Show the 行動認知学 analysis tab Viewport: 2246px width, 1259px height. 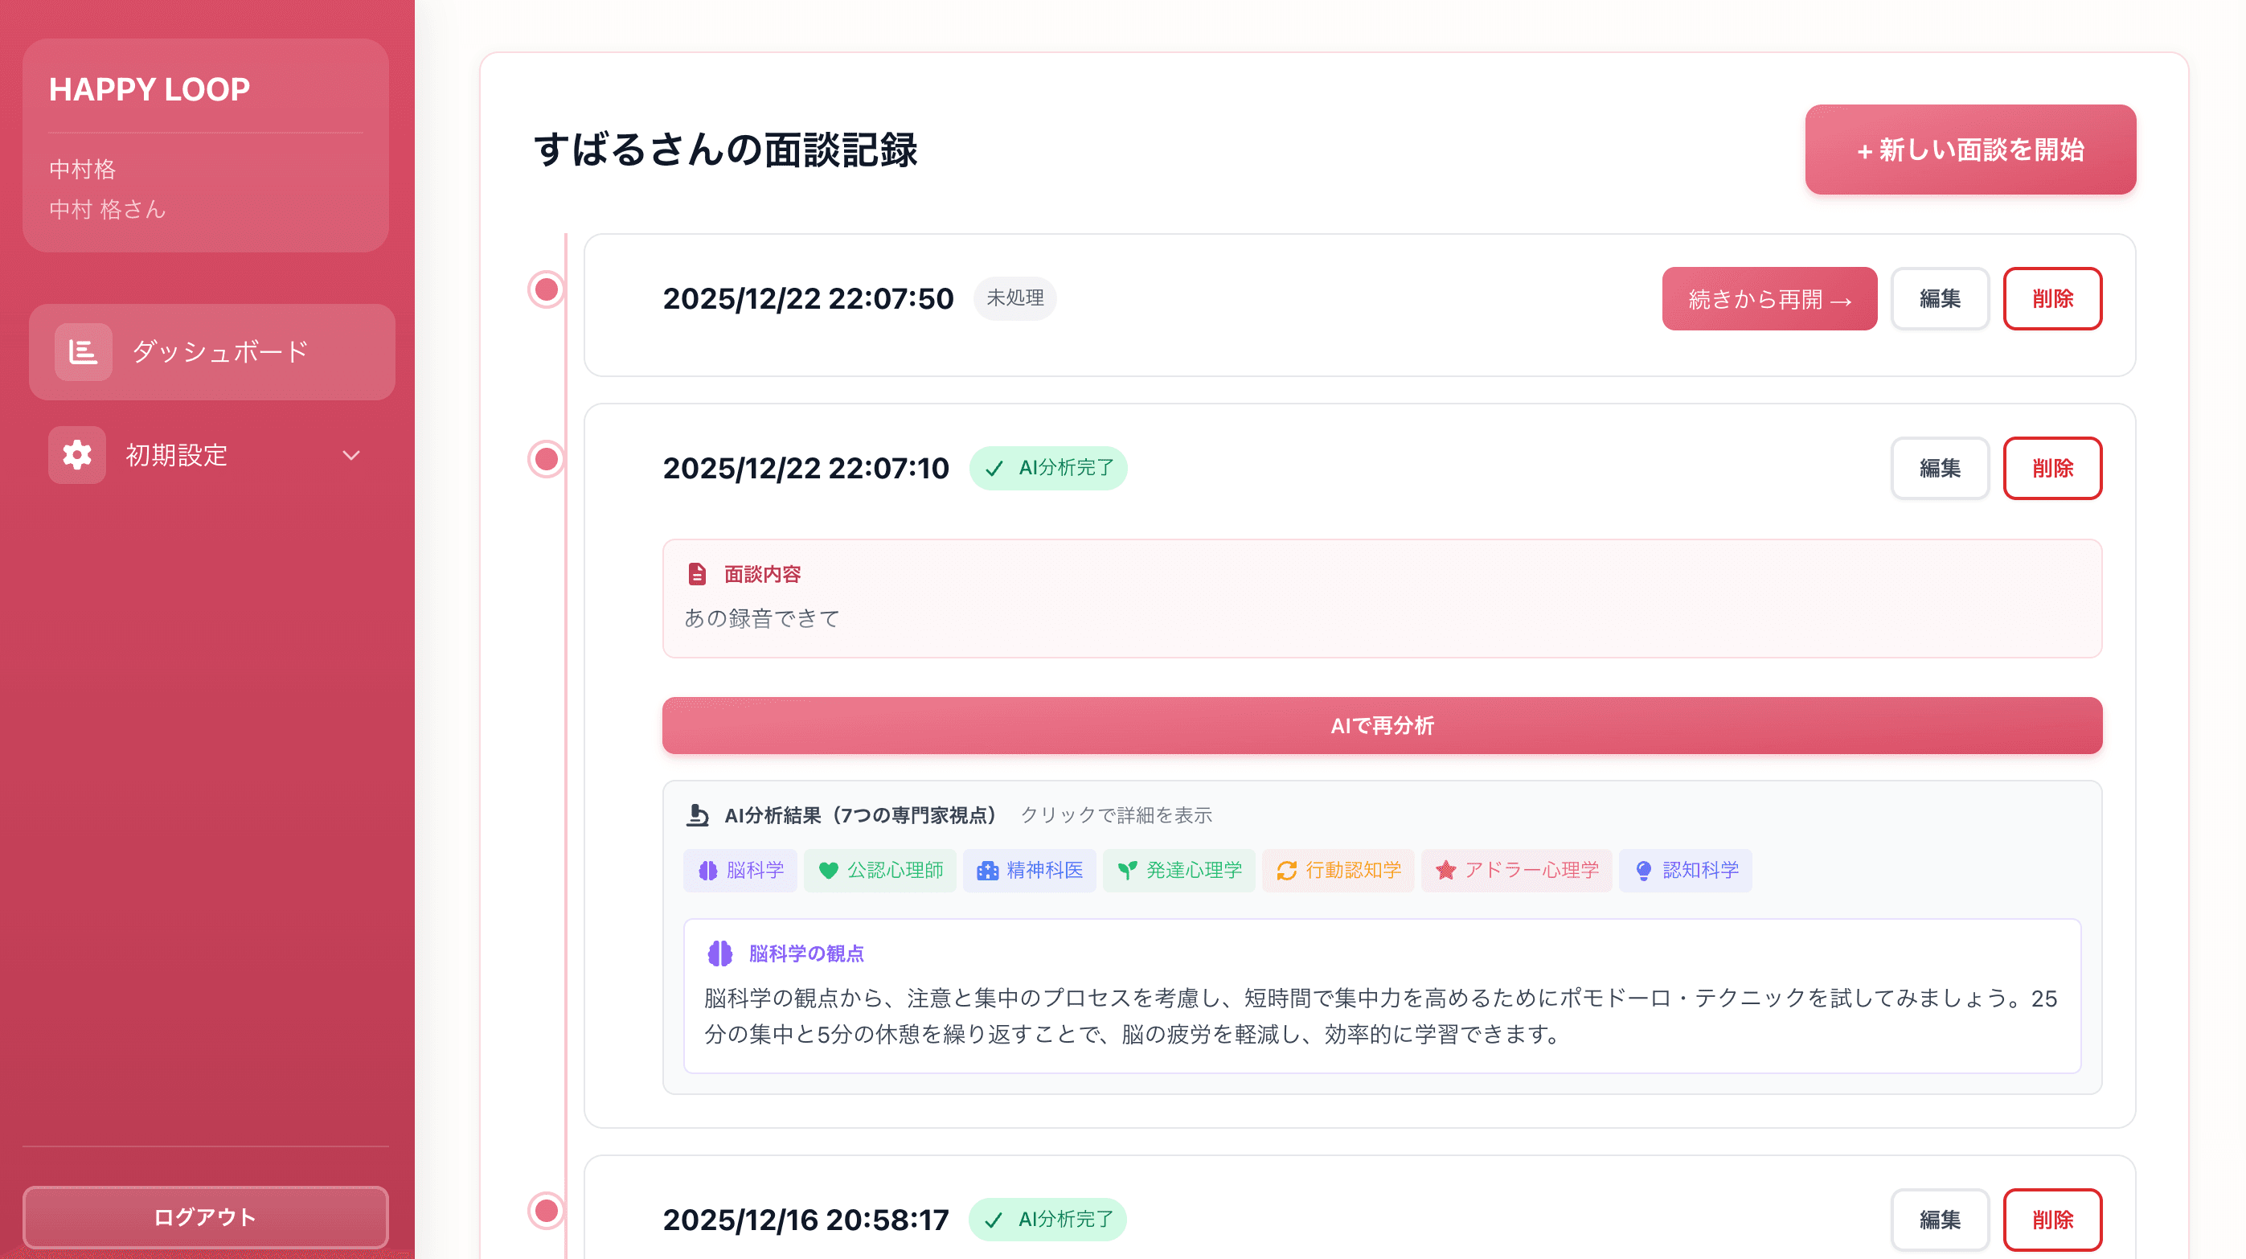tap(1338, 870)
